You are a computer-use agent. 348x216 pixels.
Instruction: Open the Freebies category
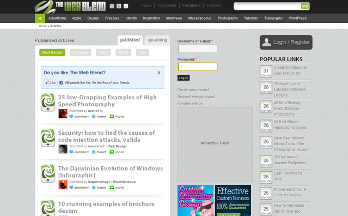pyautogui.click(x=112, y=18)
